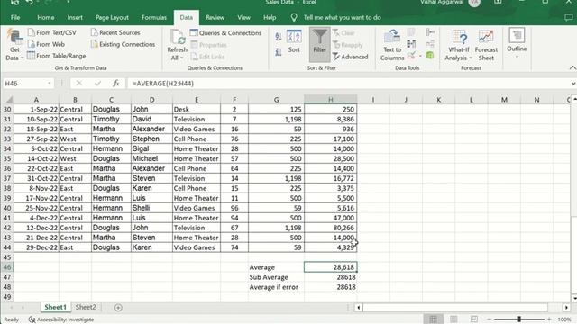577x324 pixels.
Task: Create a Forecast Sheet
Action: pos(486,45)
